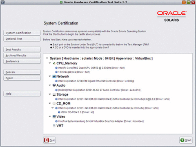Select the 82540EM Gigabit Ethernet Controller row
The width and height of the screenshot is (196, 147).
[96, 81]
